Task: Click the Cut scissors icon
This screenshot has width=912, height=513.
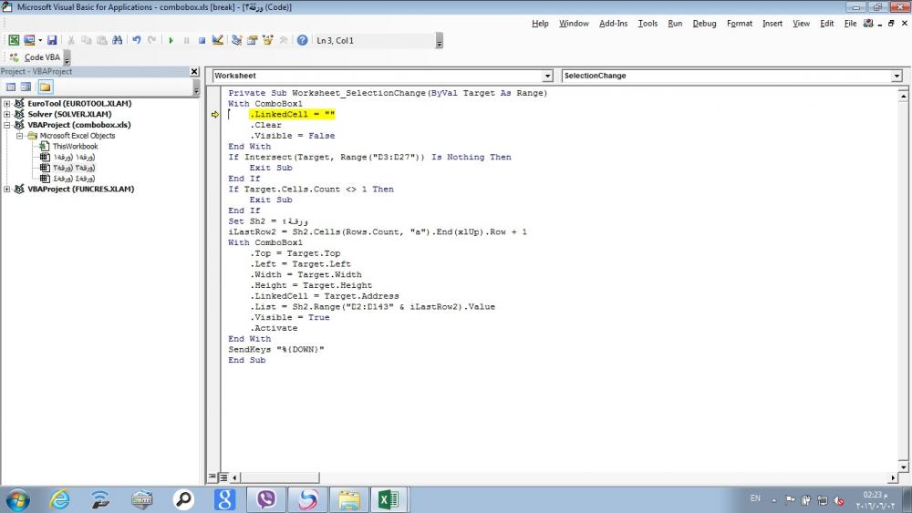Action: click(x=71, y=40)
